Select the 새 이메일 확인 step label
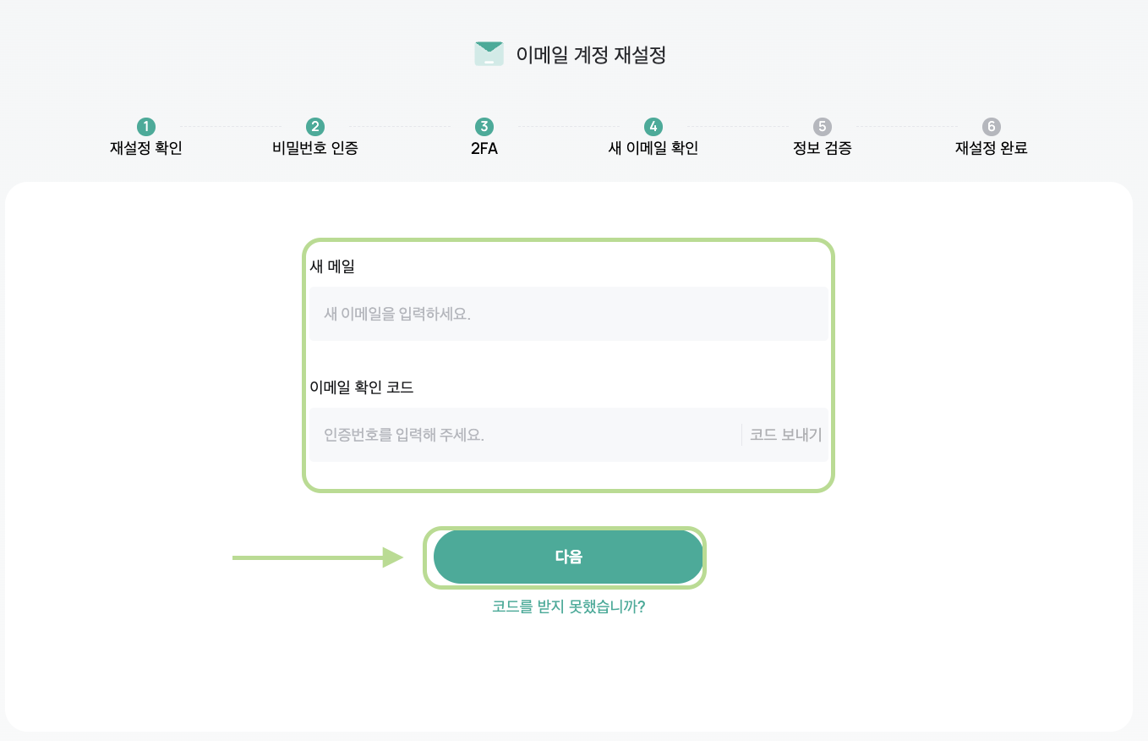The image size is (1148, 741). tap(653, 149)
